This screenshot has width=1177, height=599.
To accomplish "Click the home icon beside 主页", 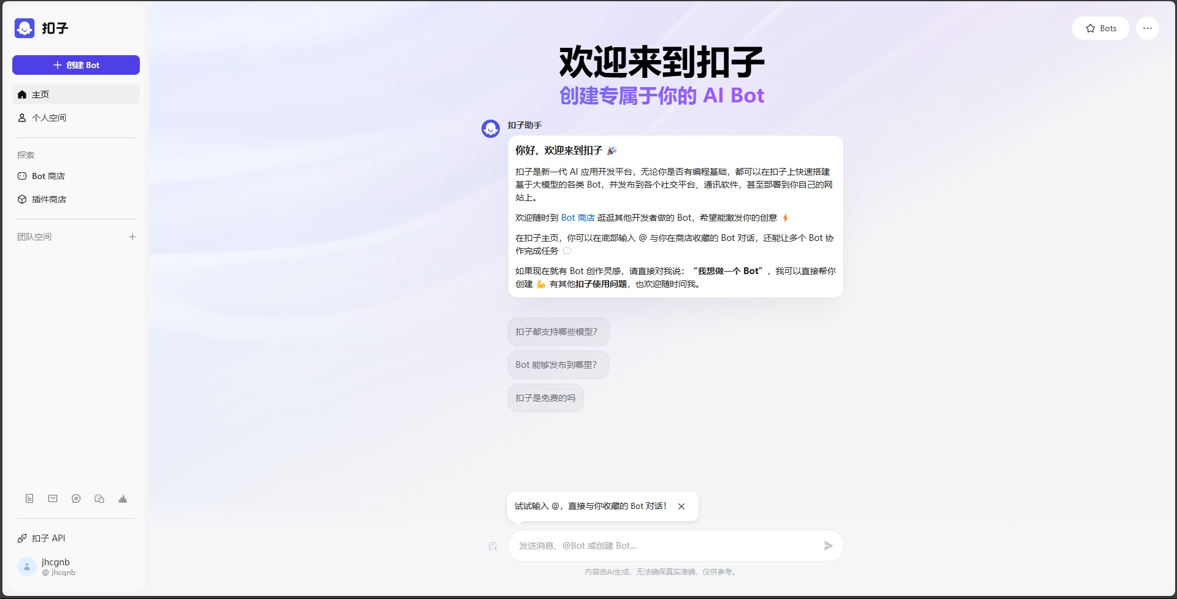I will click(22, 94).
